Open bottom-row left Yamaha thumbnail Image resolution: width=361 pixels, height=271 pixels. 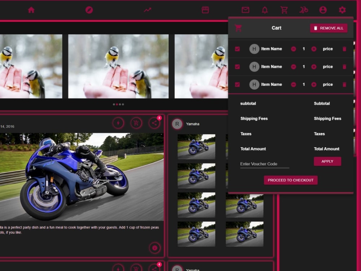point(196,234)
